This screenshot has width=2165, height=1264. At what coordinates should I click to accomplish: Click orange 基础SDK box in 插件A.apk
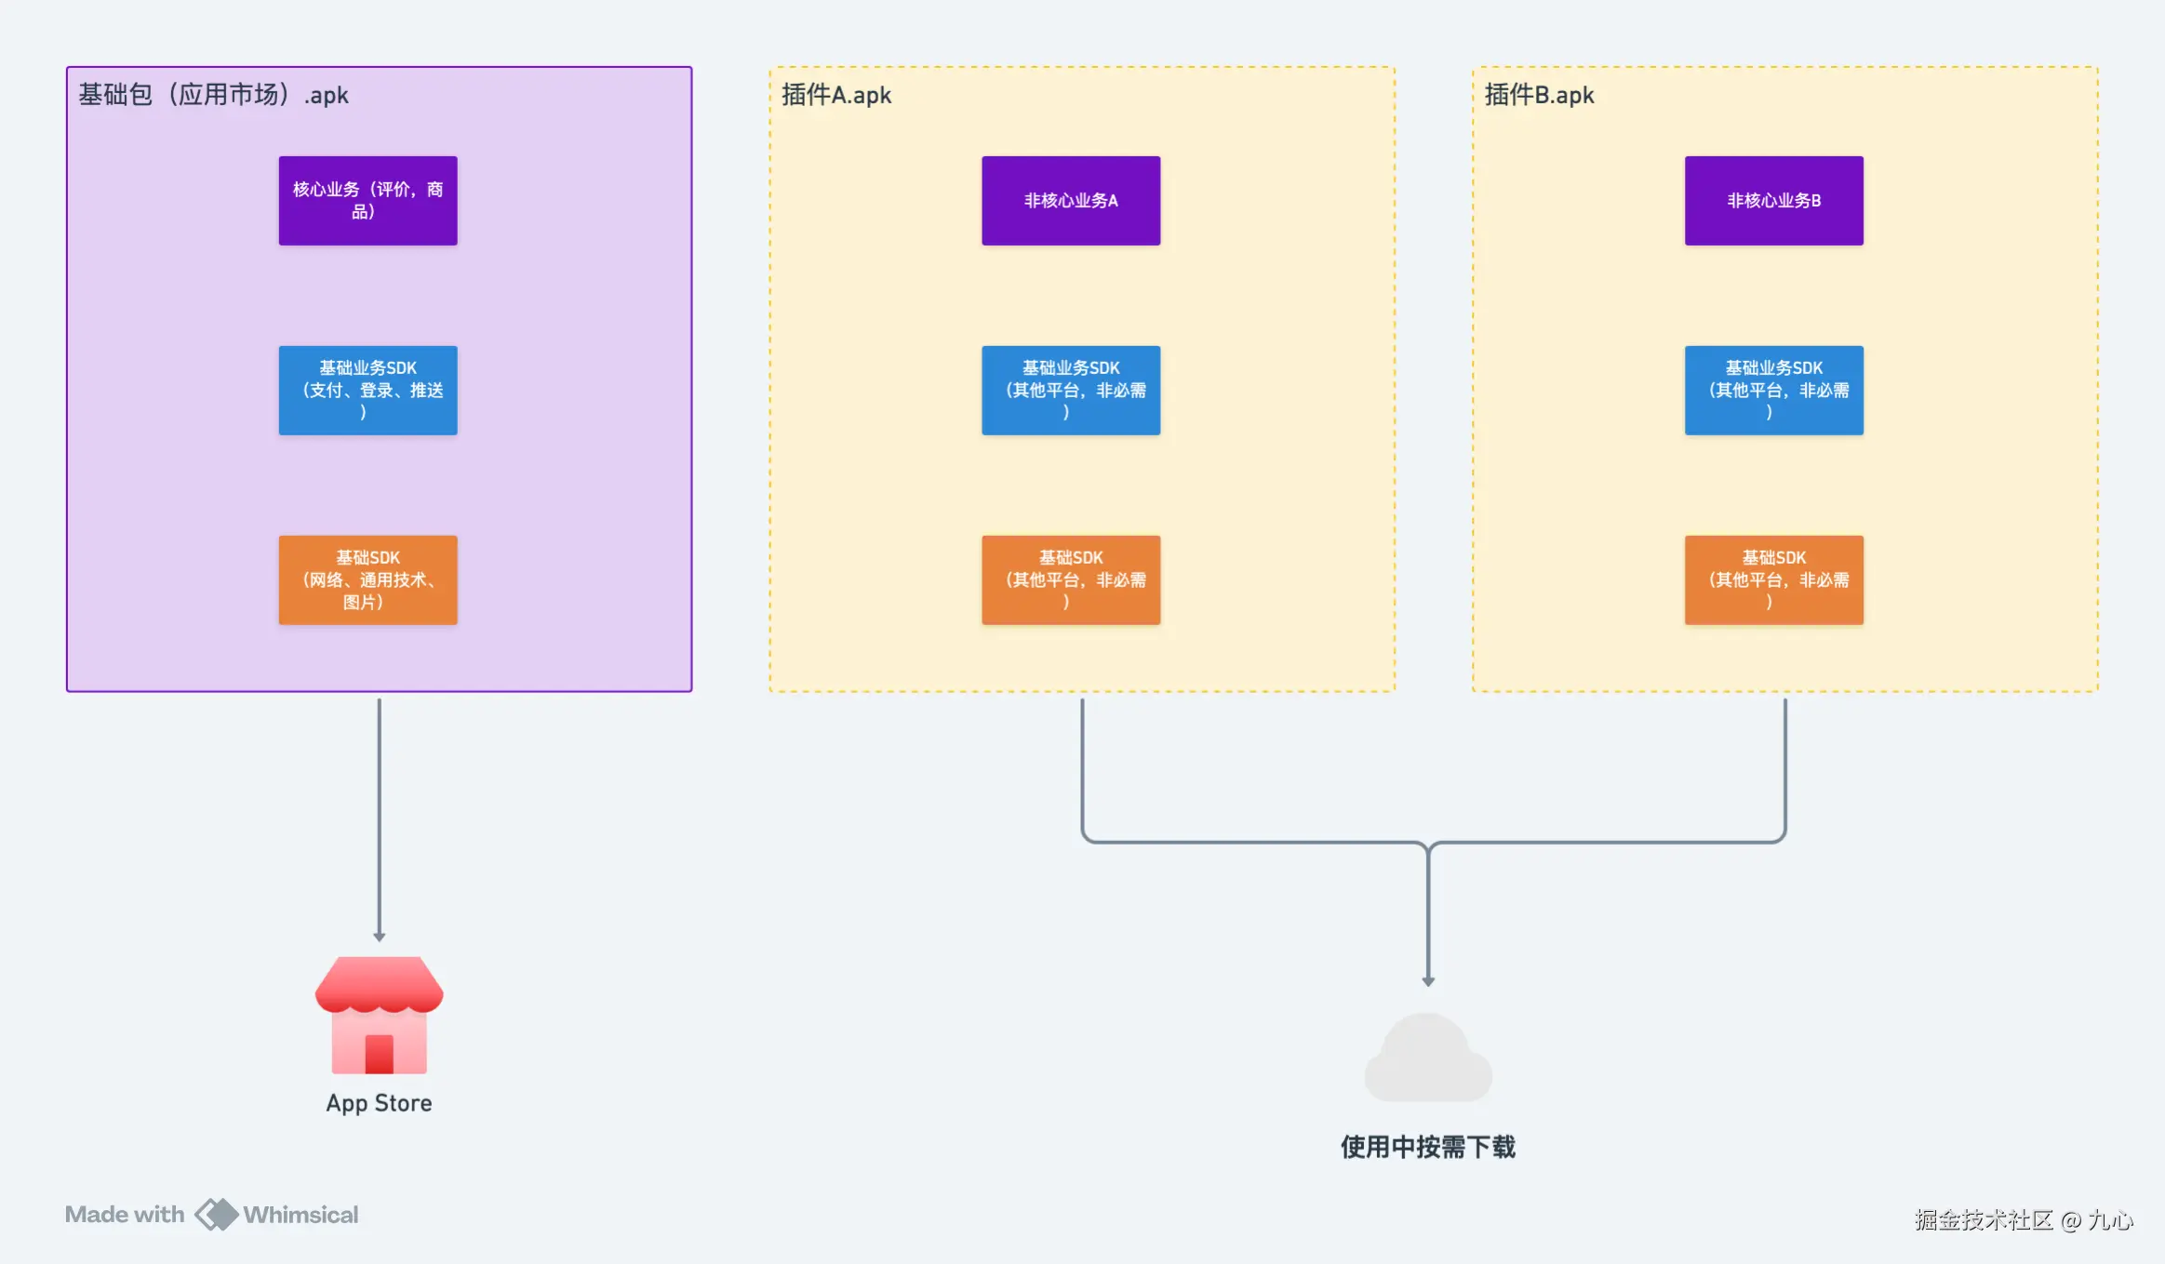tap(1071, 579)
